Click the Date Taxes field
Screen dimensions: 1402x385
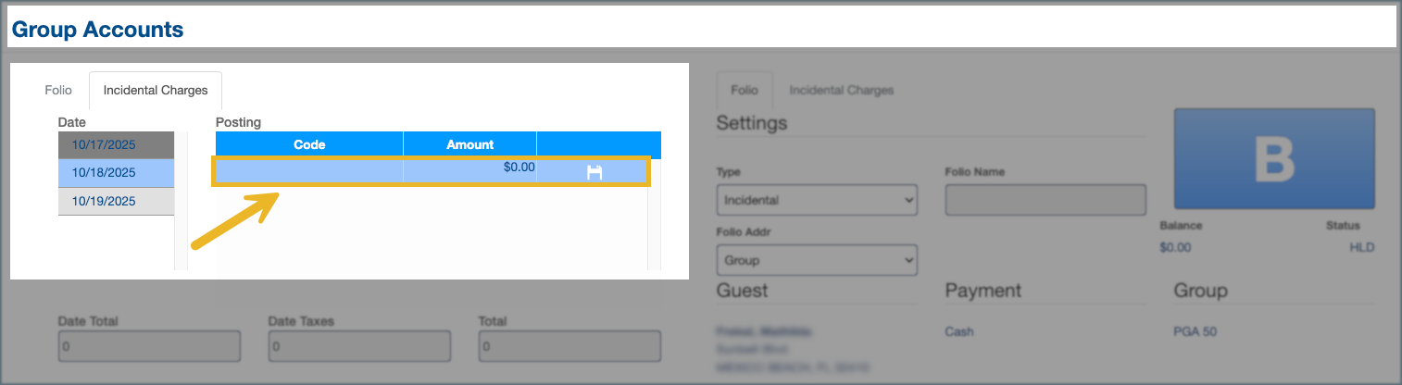[359, 345]
